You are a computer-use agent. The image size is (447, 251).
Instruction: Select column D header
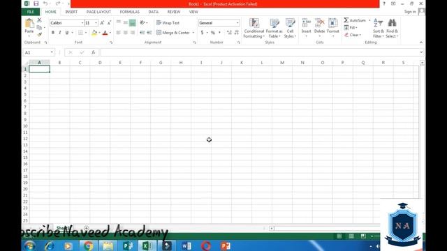coord(100,63)
